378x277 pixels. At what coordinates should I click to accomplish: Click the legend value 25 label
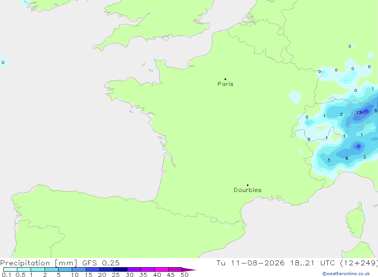point(116,275)
